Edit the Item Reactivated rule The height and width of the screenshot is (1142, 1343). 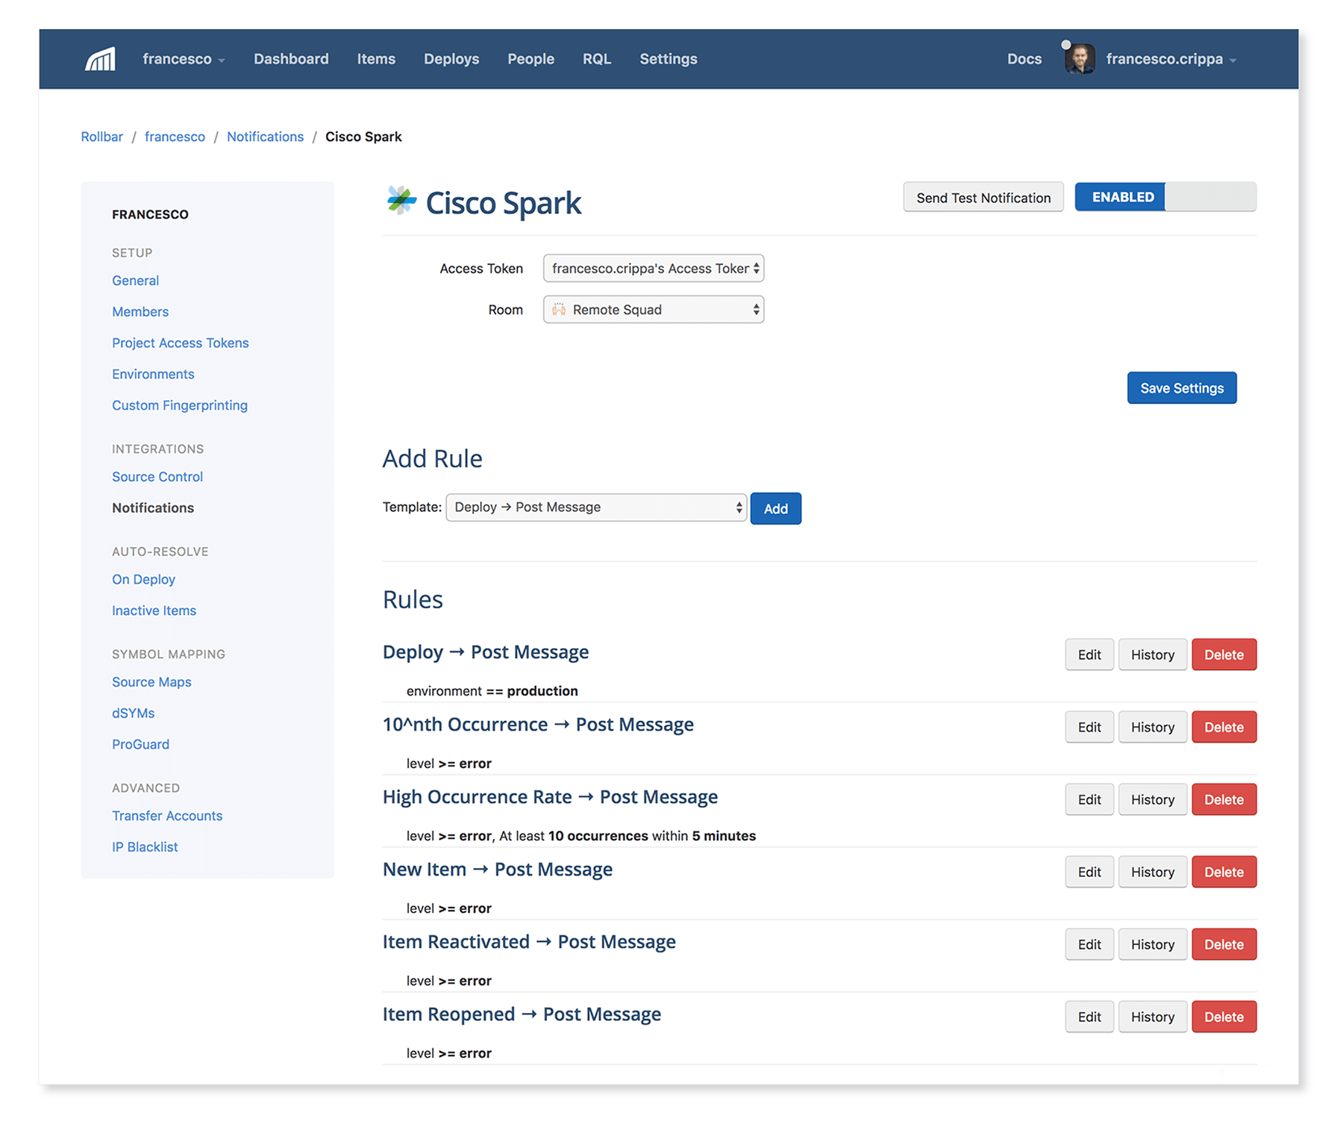1089,944
